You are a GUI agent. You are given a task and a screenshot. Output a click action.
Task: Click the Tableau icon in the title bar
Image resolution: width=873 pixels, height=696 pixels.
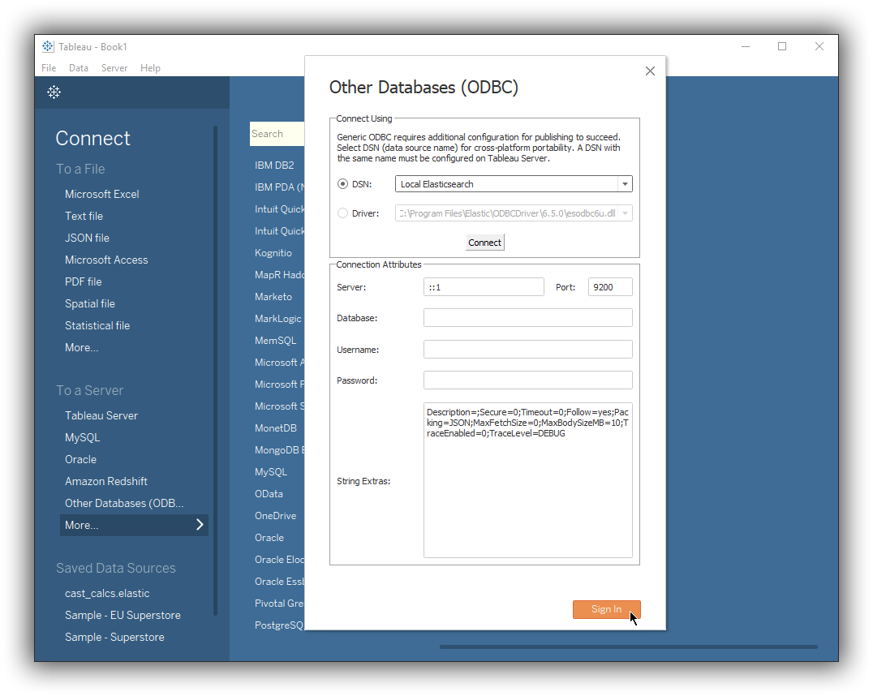click(x=47, y=46)
